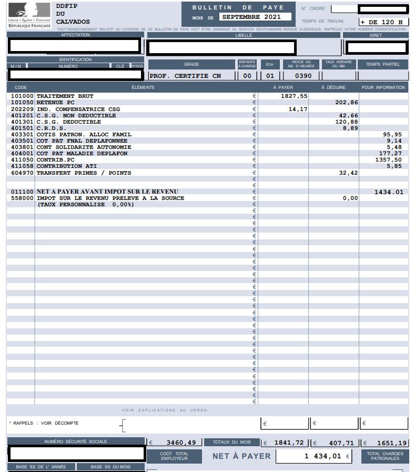Screen dimensions: 414x472
Task: Click the CODE column header
Action: pyautogui.click(x=21, y=87)
